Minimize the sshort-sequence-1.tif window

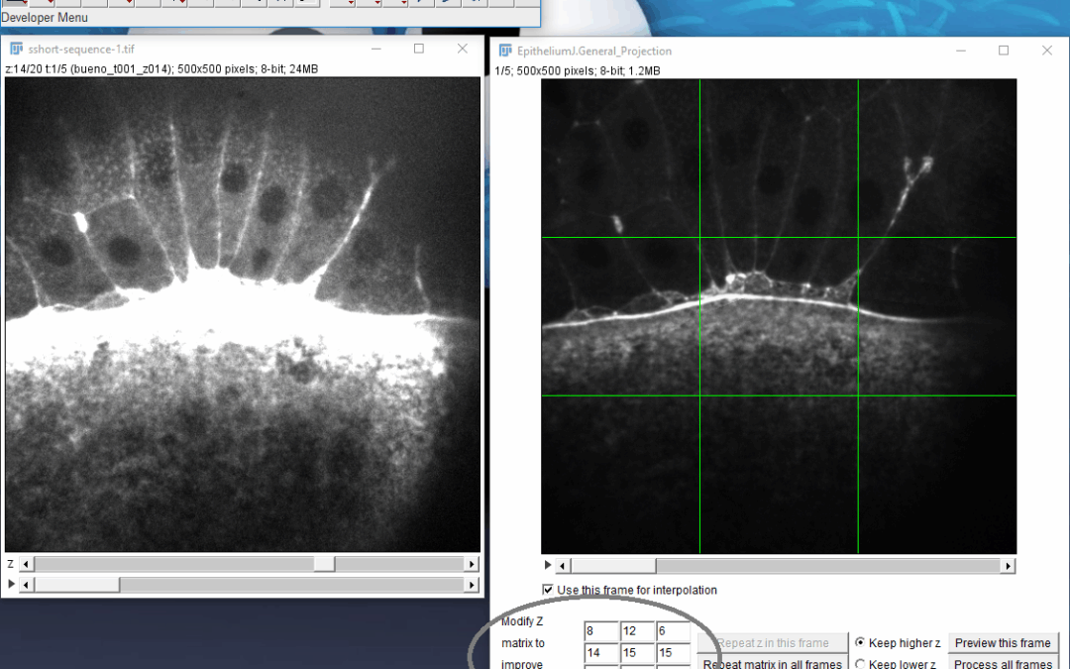click(376, 50)
